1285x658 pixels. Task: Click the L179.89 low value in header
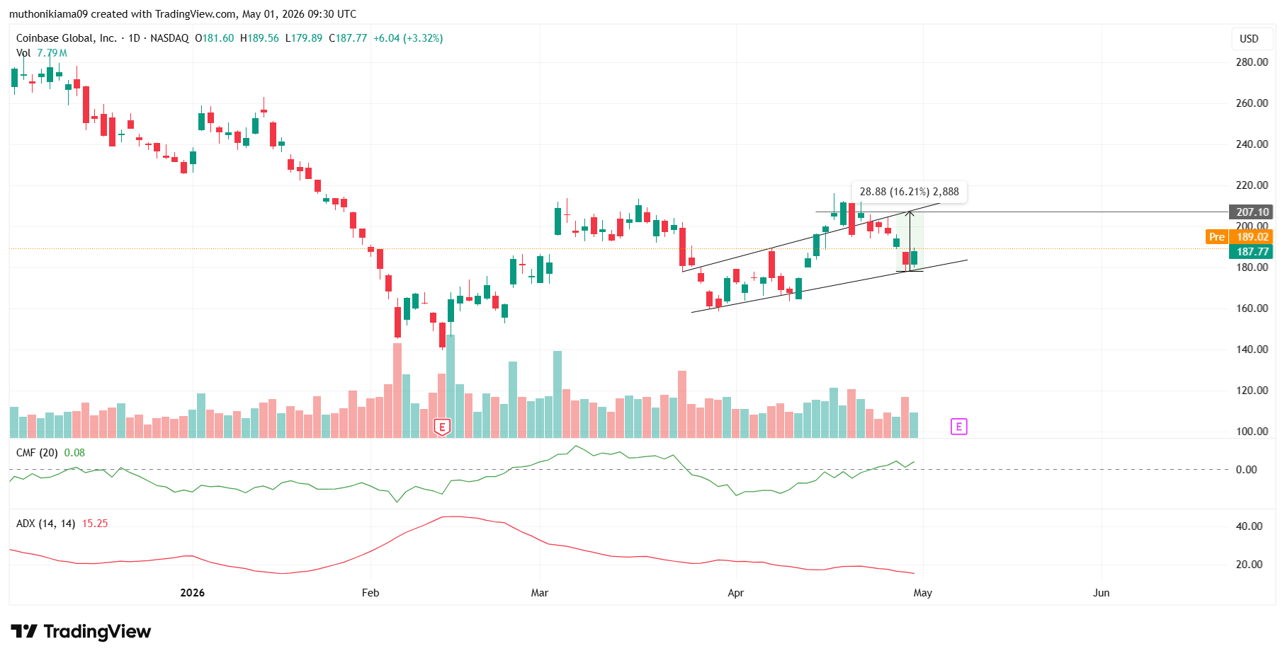[x=304, y=38]
